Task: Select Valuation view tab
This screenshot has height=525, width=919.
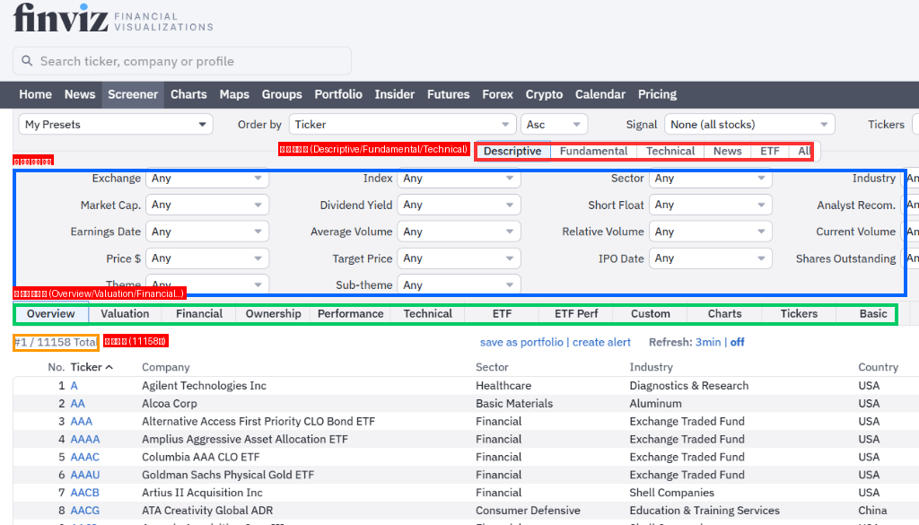Action: click(125, 314)
